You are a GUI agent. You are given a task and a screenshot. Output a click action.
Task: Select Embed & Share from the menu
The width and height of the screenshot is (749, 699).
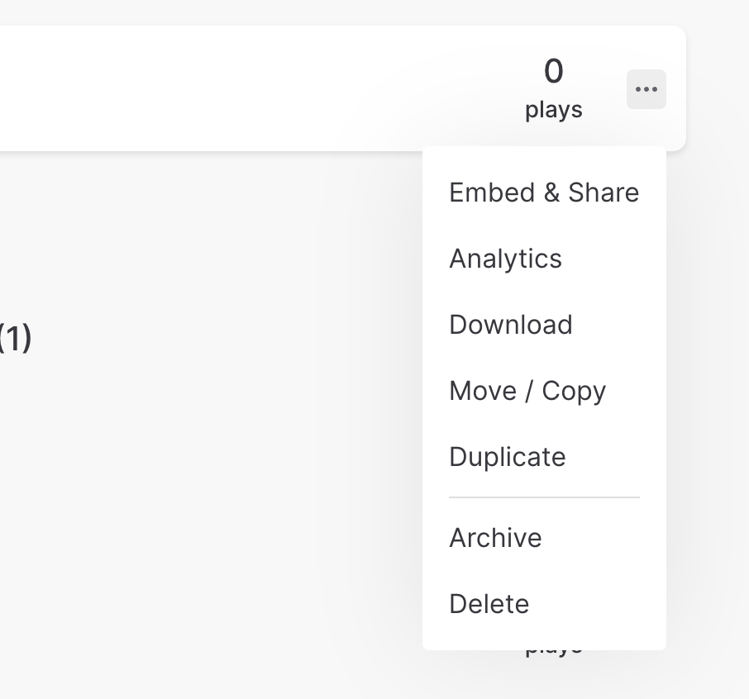pyautogui.click(x=544, y=193)
